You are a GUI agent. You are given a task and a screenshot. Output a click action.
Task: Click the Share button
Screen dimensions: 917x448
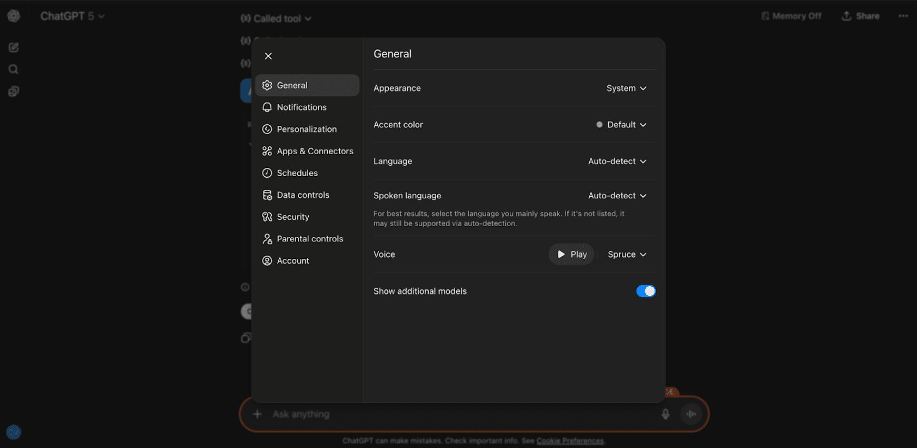(860, 16)
